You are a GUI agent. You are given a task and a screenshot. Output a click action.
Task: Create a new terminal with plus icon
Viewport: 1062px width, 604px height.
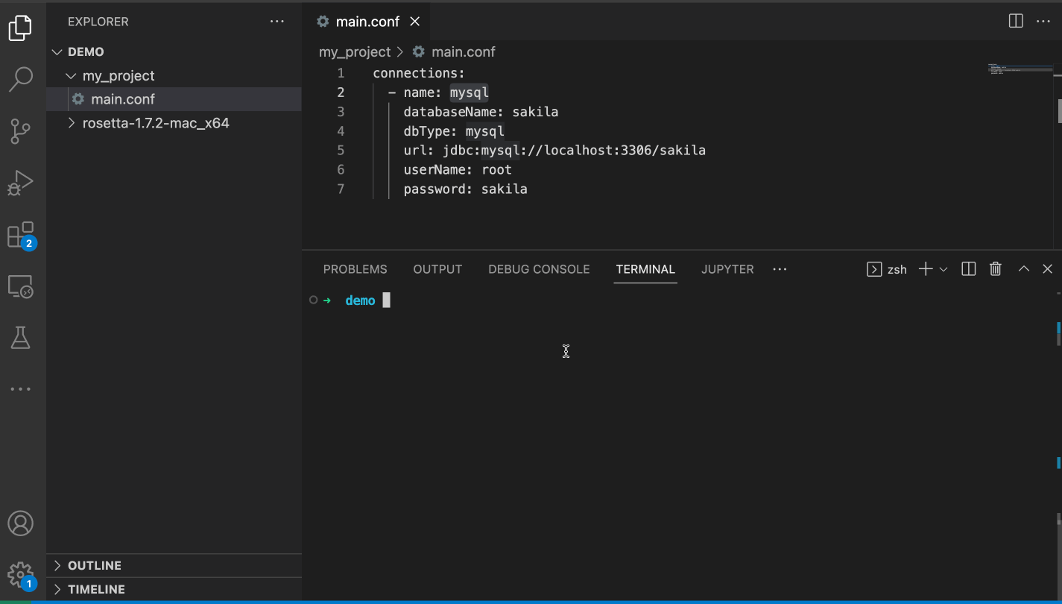pyautogui.click(x=925, y=269)
